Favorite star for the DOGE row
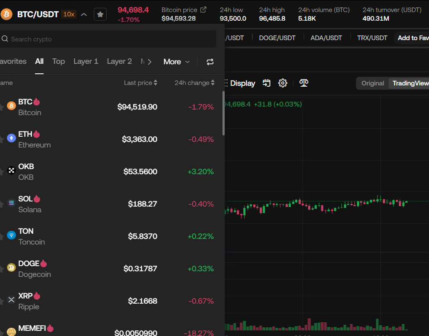Image resolution: width=429 pixels, height=336 pixels. [1, 269]
